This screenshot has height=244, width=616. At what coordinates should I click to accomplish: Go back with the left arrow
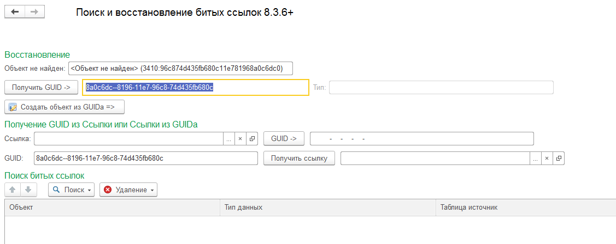(x=15, y=12)
